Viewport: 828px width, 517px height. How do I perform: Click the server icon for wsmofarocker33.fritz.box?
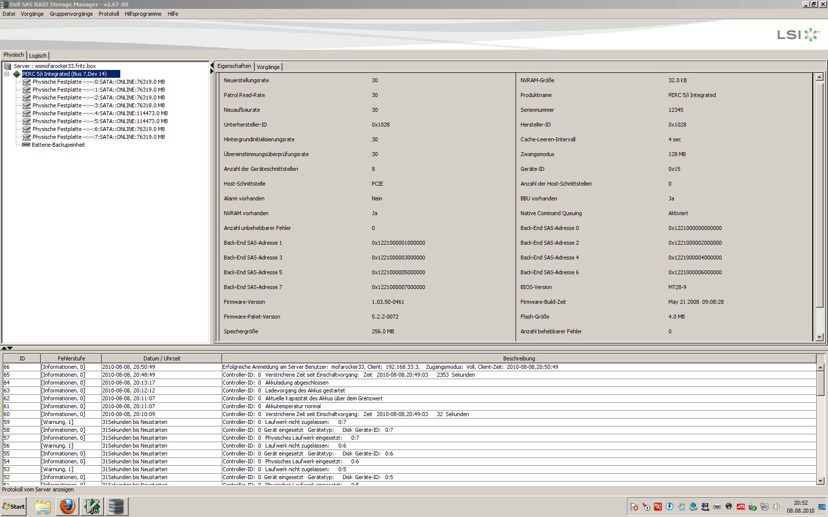point(7,66)
